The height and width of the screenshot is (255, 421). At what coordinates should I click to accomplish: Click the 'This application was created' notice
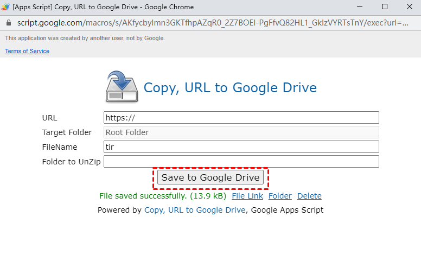coord(85,38)
